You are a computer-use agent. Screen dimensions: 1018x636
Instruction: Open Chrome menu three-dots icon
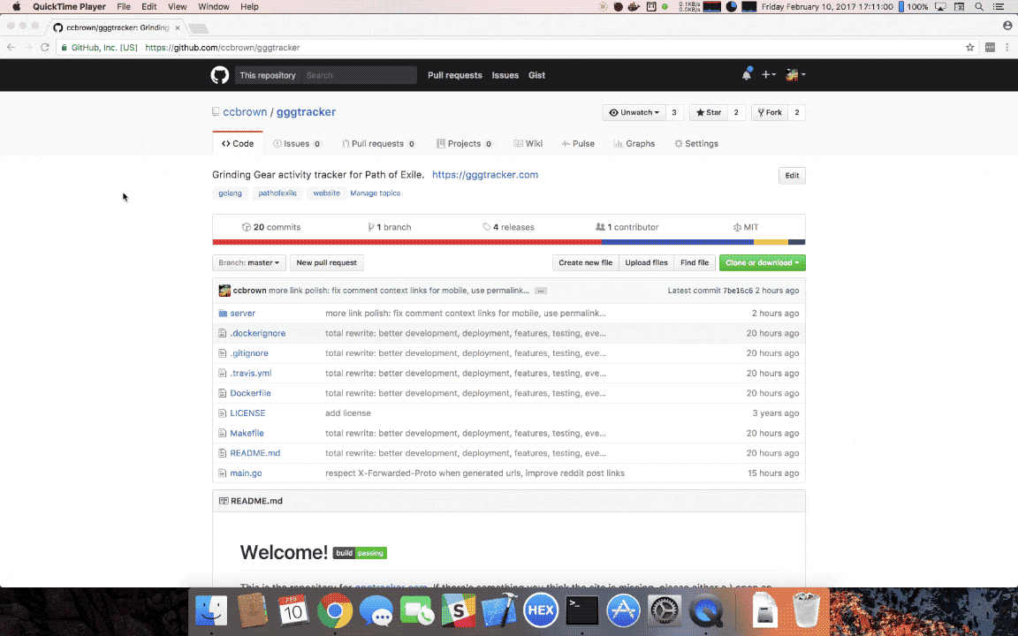click(x=1007, y=48)
